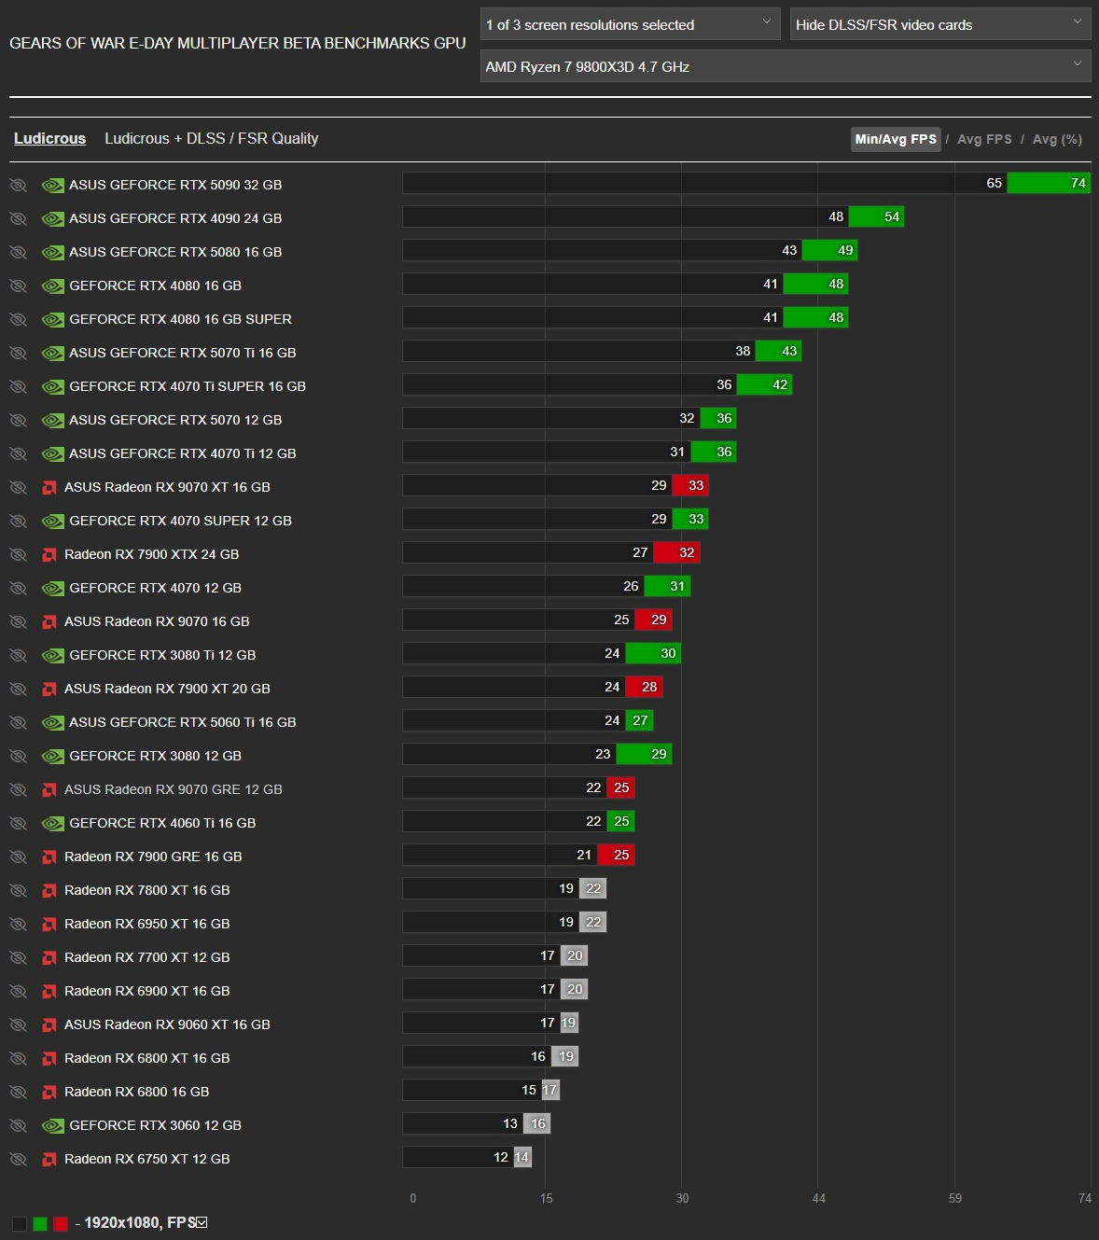Screen dimensions: 1099x1240
Task: Select the Avg FPS view
Action: [984, 139]
